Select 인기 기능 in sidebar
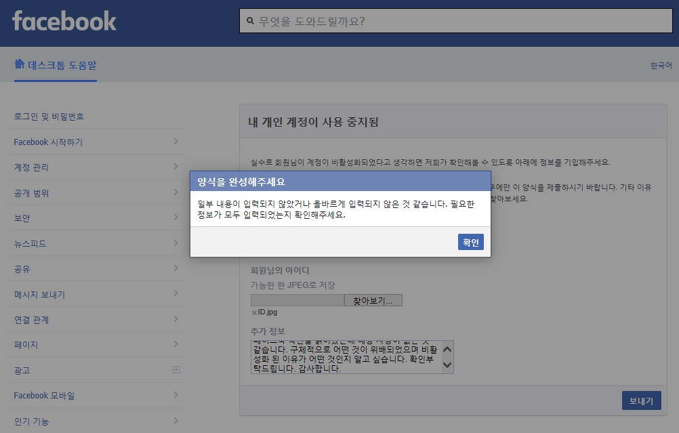 click(x=31, y=421)
